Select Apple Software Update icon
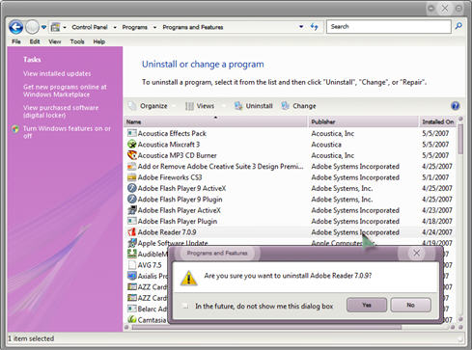Screen dimensions: 472x350 (x=132, y=243)
